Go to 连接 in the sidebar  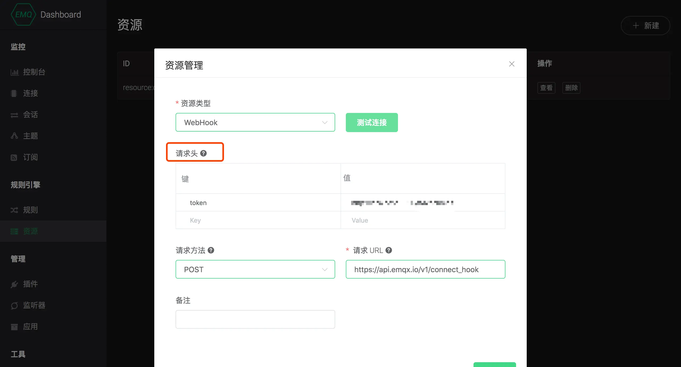[30, 93]
